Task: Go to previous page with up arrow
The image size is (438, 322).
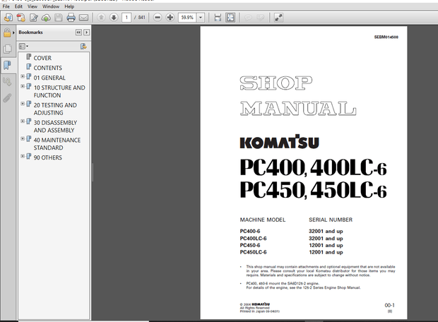Action: [101, 18]
